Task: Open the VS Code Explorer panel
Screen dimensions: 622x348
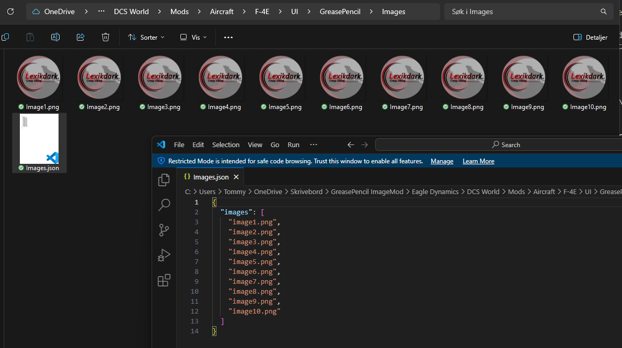Action: 164,180
